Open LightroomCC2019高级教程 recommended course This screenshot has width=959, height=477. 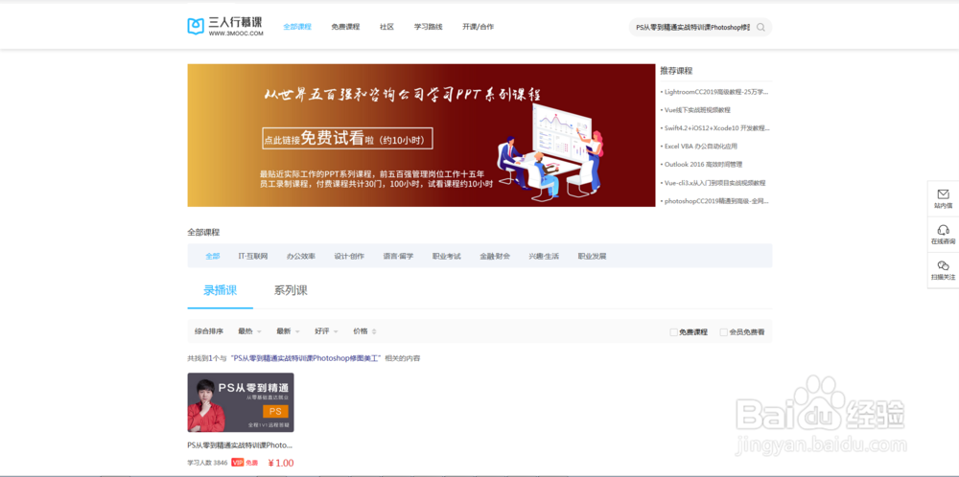pyautogui.click(x=716, y=92)
